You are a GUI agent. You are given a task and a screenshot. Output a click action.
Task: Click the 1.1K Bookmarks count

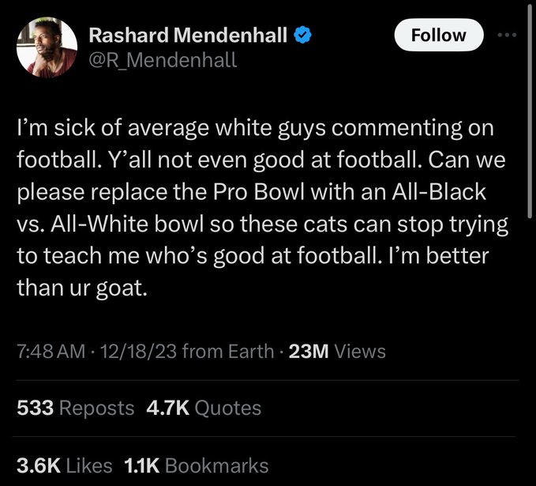[x=197, y=465]
